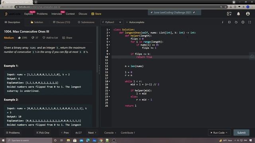Image resolution: width=255 pixels, height=143 pixels.
Task: Visit the Store link
Action: 96,14
